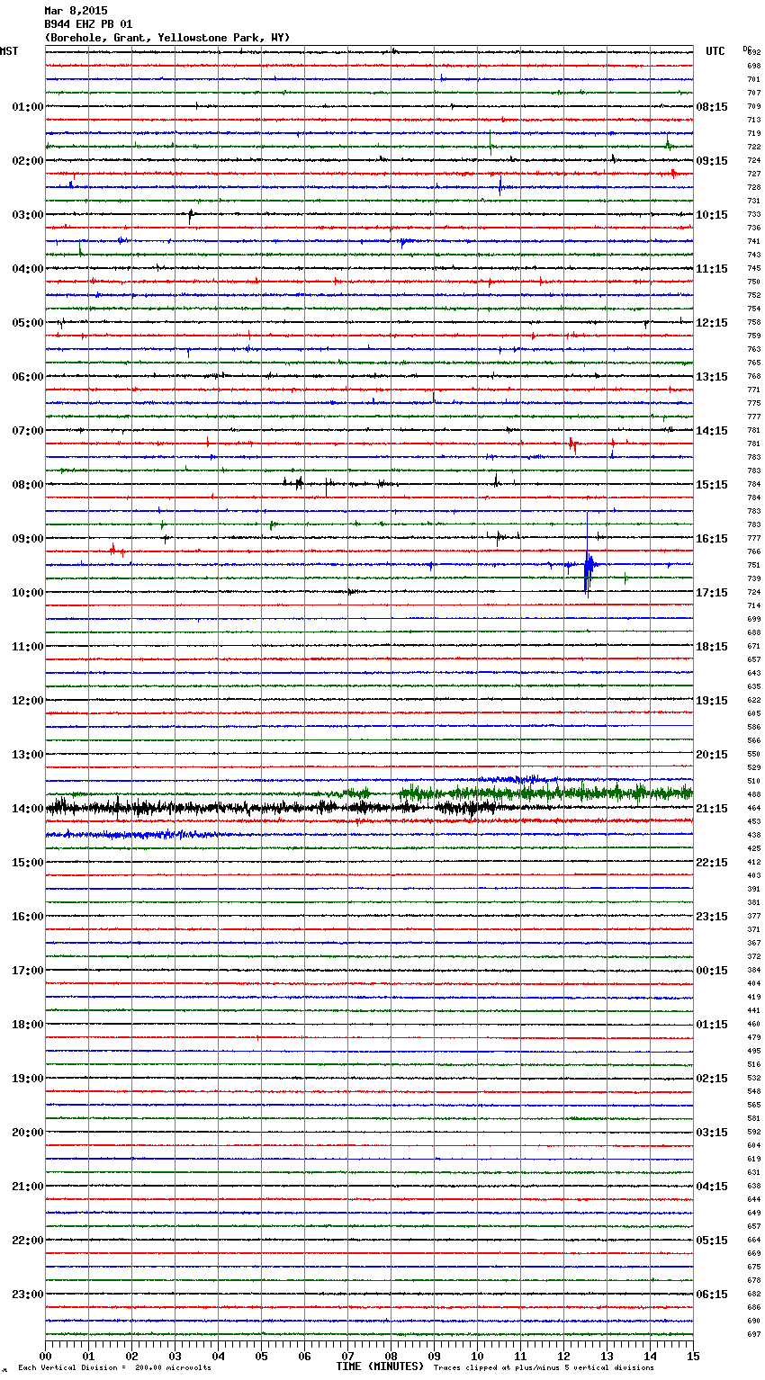
Task: Select the "04:15" UTC time label
Action: (x=712, y=1187)
